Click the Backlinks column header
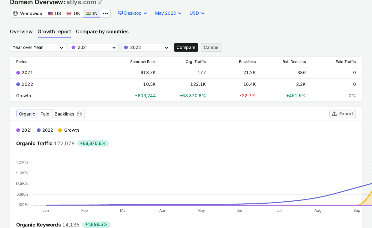This screenshot has height=228, width=372. 247,62
